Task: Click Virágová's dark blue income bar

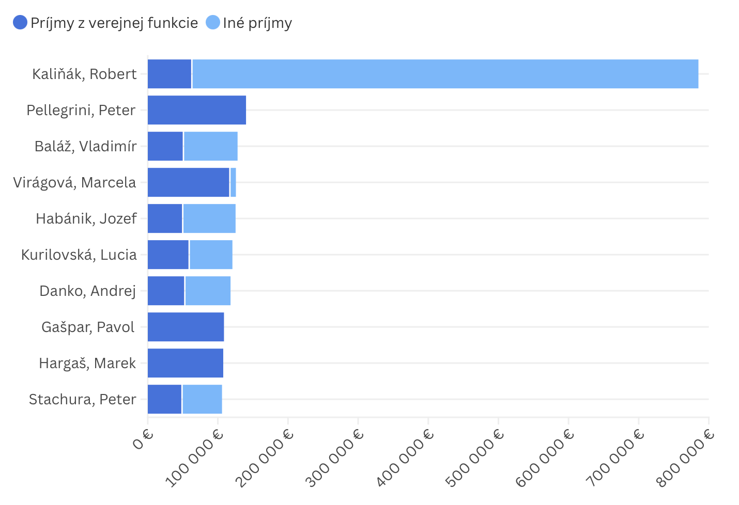Action: [188, 182]
